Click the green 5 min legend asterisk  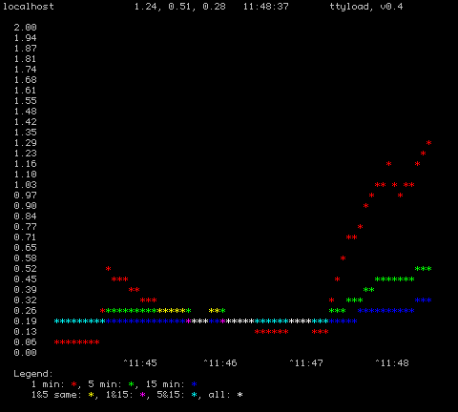click(132, 384)
